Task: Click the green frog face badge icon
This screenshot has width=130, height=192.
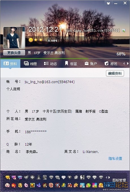Action: (88, 185)
